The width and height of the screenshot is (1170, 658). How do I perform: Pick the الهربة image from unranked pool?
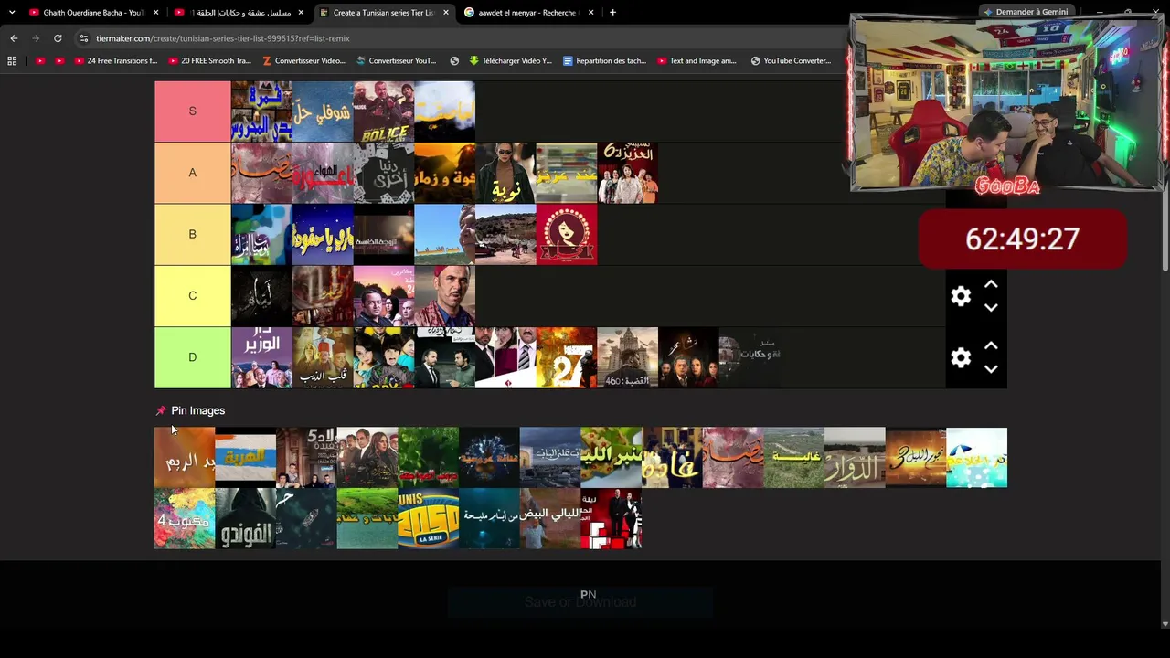[x=246, y=457]
